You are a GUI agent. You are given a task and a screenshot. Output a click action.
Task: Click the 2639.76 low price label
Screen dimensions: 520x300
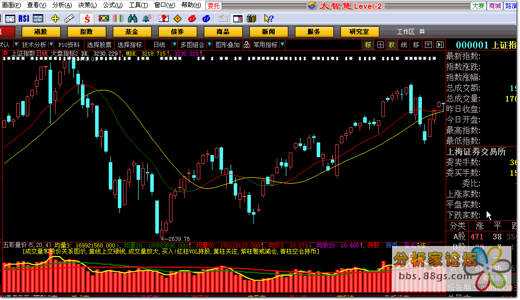pyautogui.click(x=179, y=239)
